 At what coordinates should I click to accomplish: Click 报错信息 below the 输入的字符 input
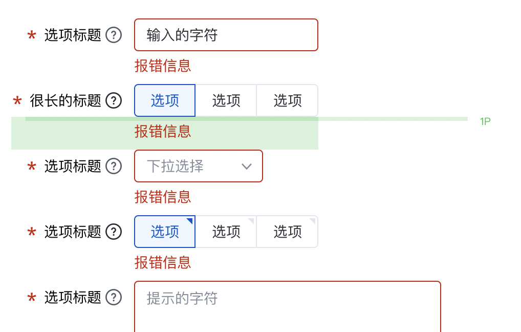163,66
